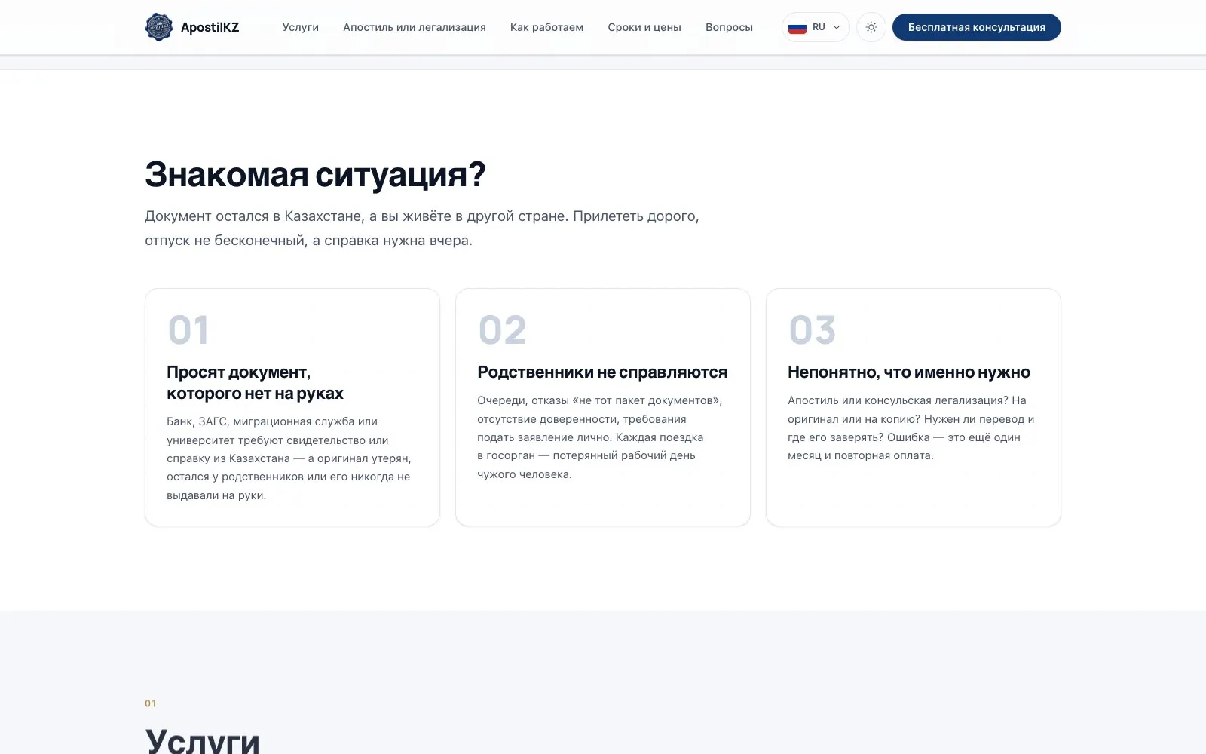
Task: Toggle the light/dark theme sun button
Action: click(x=871, y=27)
